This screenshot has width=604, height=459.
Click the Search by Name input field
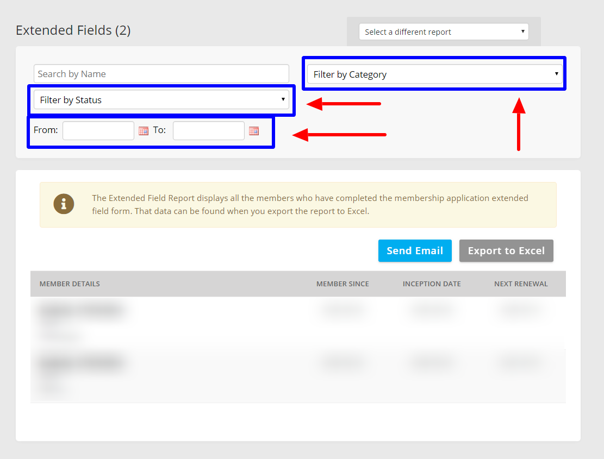pyautogui.click(x=161, y=73)
